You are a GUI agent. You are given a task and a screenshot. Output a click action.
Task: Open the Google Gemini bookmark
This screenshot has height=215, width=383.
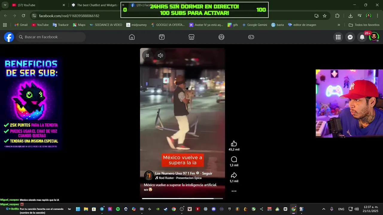[255, 25]
